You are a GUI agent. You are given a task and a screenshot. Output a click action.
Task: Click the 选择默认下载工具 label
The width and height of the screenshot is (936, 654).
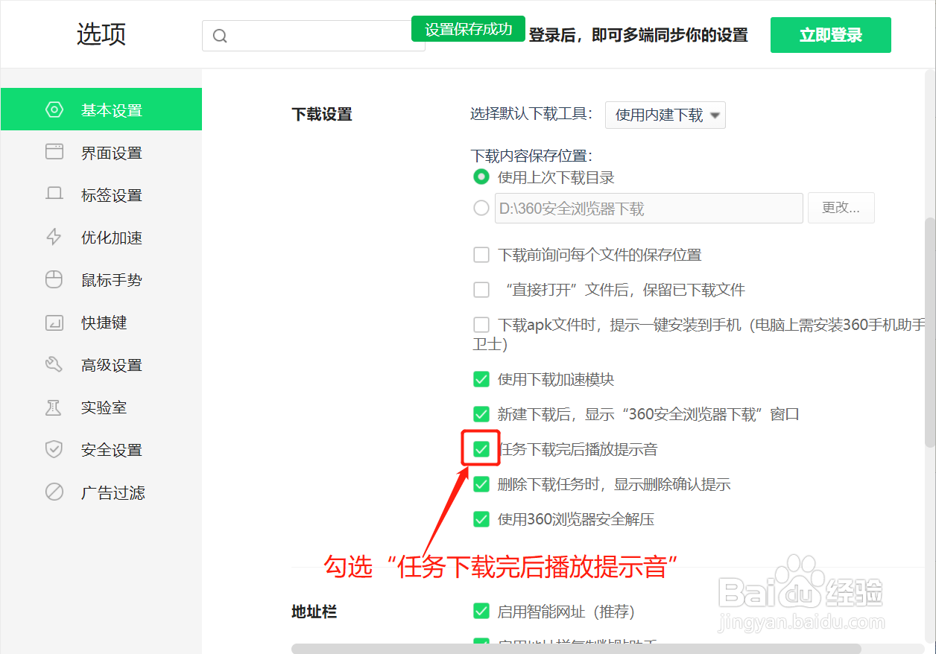tap(531, 114)
